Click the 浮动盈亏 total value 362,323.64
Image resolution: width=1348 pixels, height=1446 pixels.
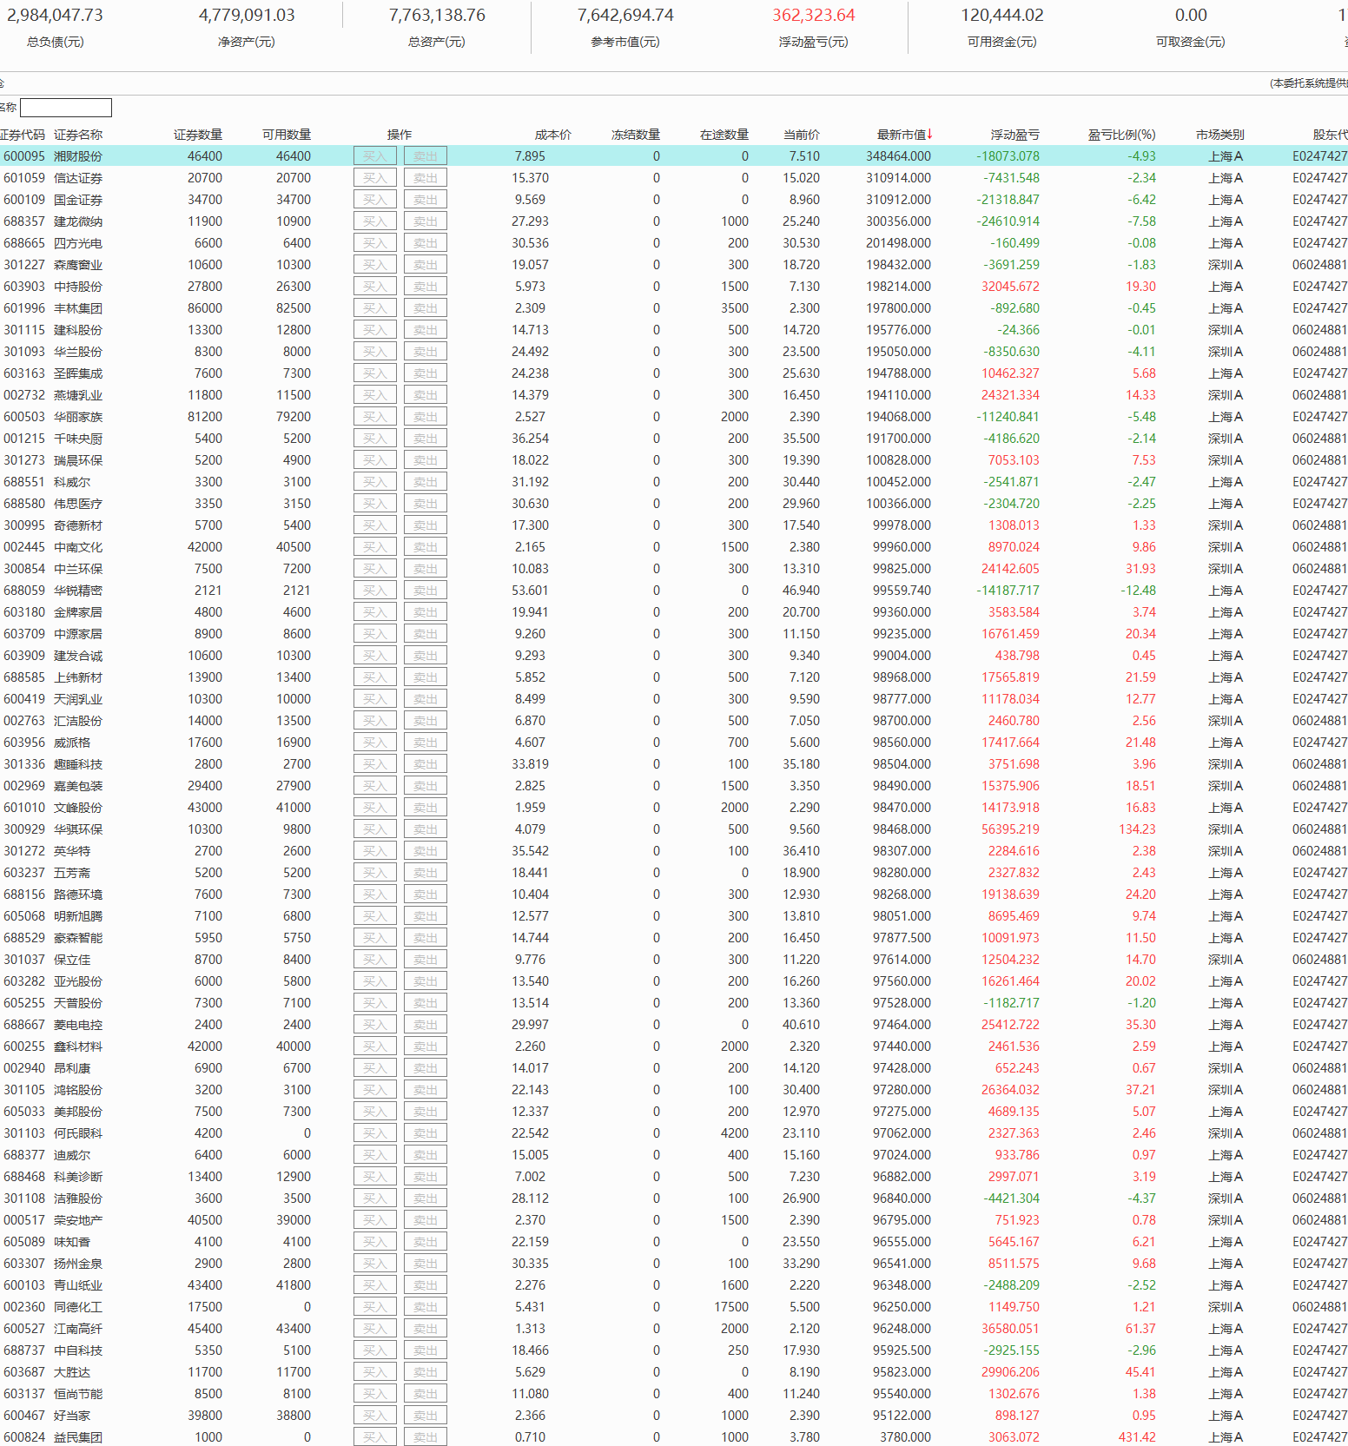(814, 16)
